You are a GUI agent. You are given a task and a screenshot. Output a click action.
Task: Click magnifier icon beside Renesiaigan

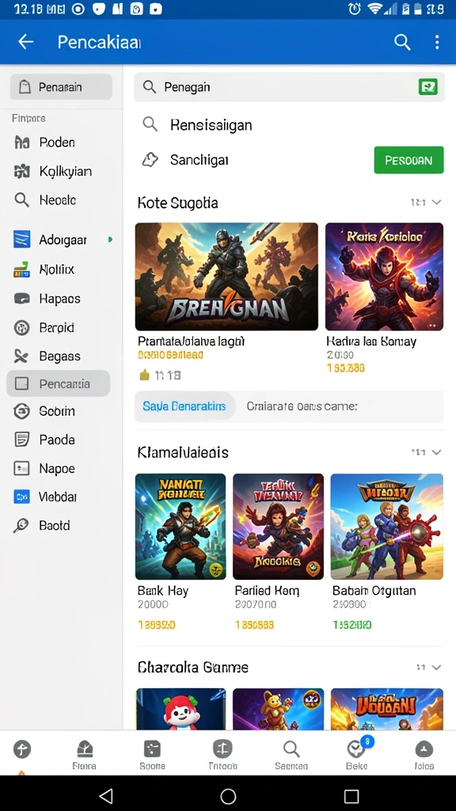click(150, 124)
